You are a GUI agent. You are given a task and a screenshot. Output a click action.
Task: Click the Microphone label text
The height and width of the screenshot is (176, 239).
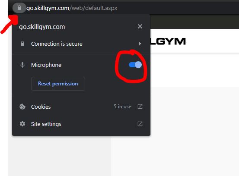pyautogui.click(x=46, y=65)
